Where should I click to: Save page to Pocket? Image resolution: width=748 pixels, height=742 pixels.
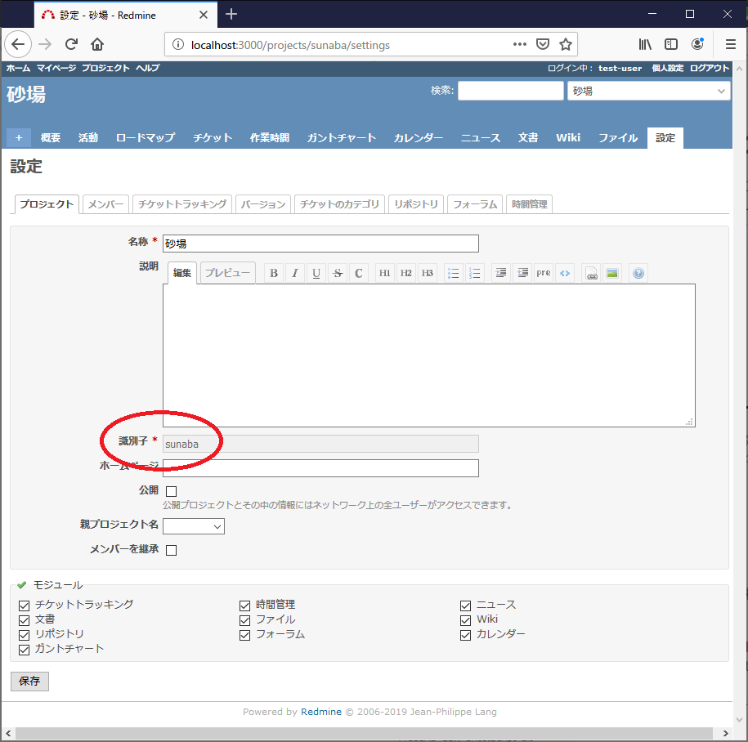coord(542,44)
